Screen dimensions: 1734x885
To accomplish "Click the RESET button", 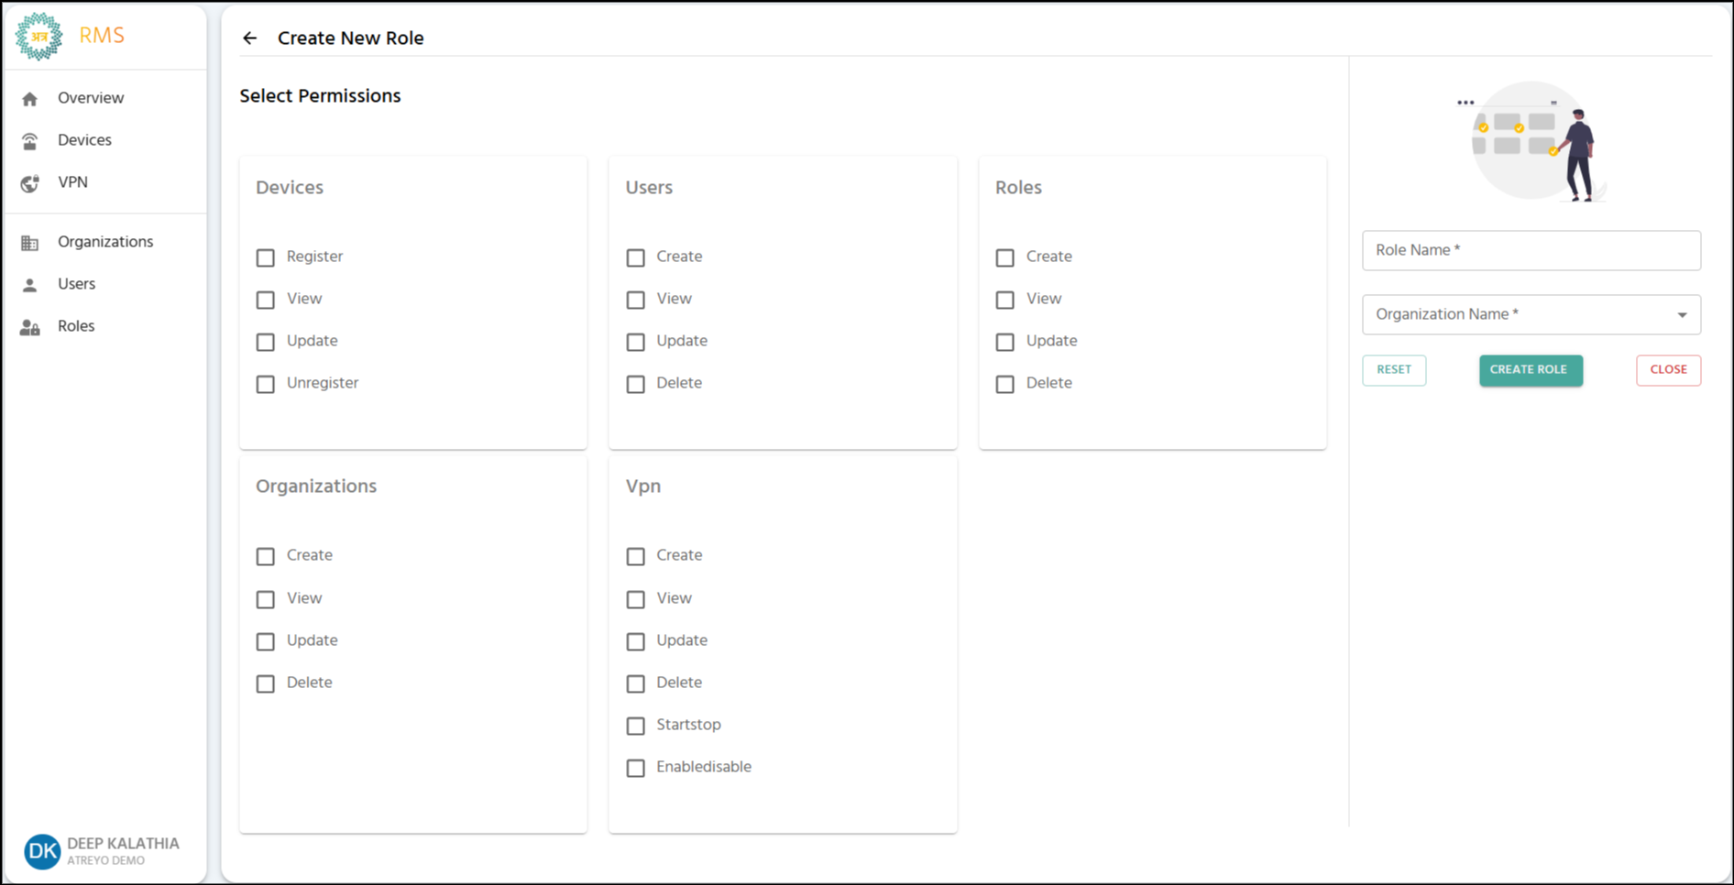I will (x=1393, y=370).
